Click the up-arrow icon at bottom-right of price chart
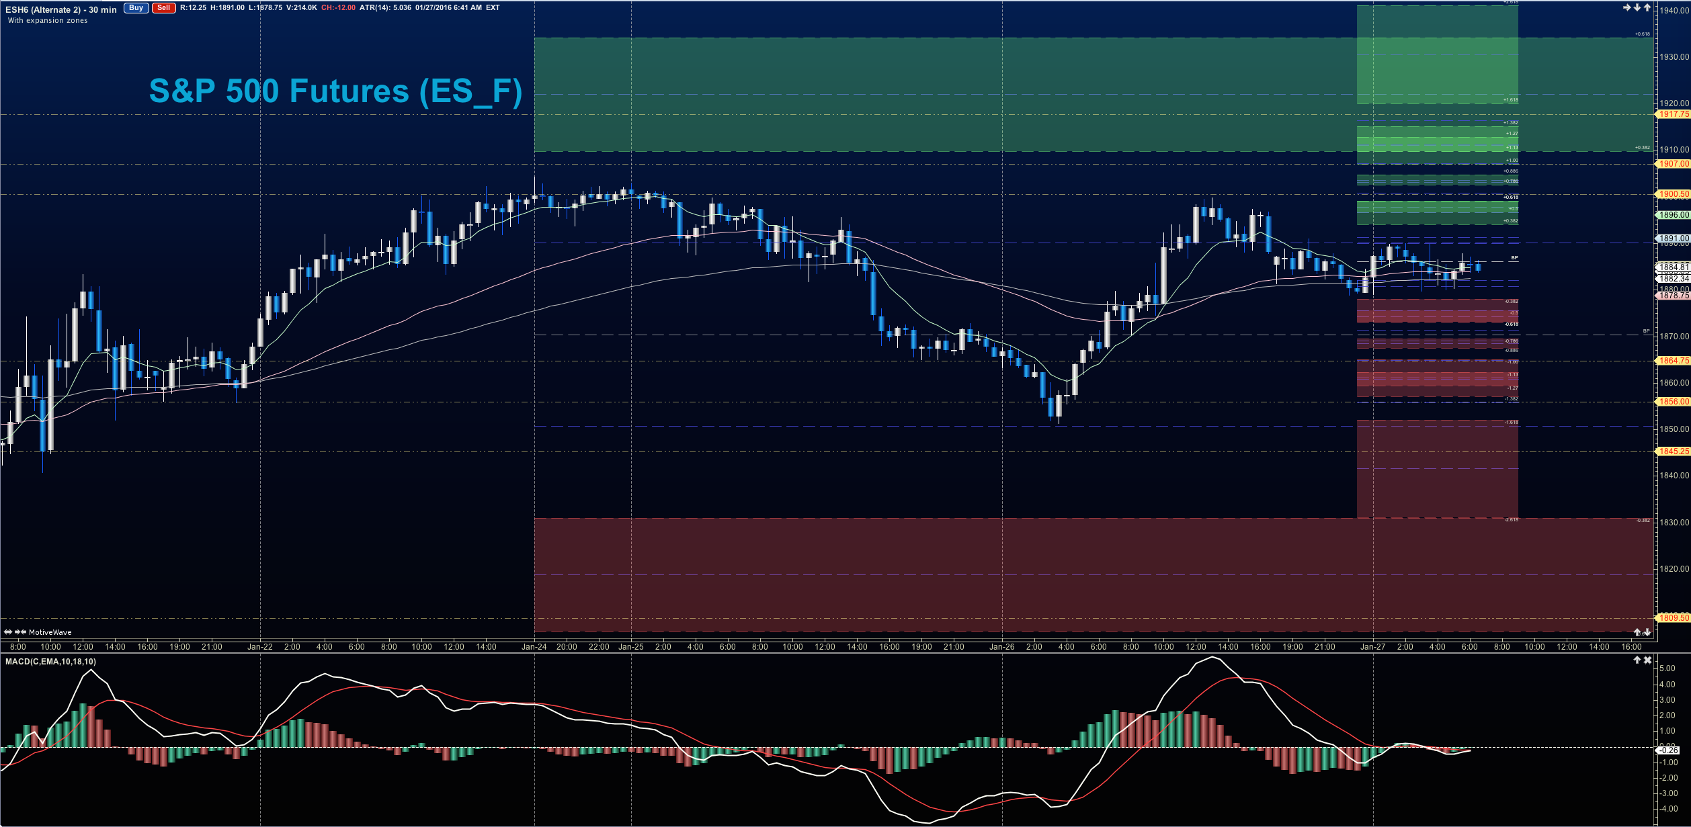The image size is (1691, 827). point(1637,632)
